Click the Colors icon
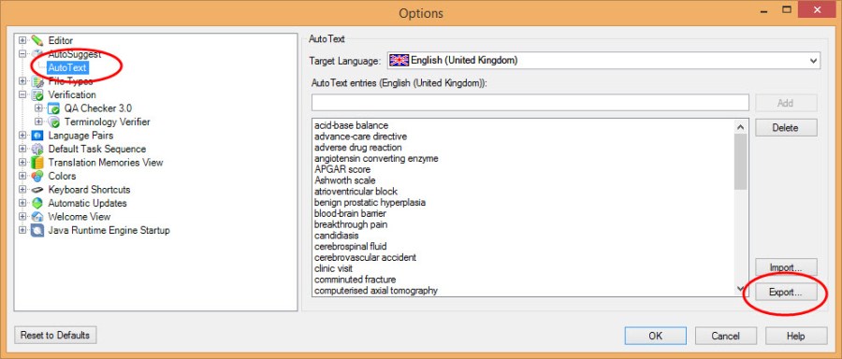This screenshot has height=359, width=842. 37,176
